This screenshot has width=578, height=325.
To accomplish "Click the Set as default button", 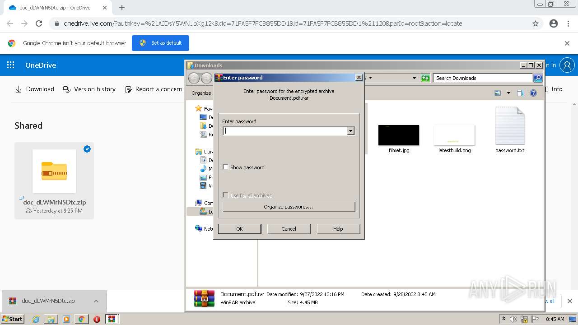I will [160, 43].
